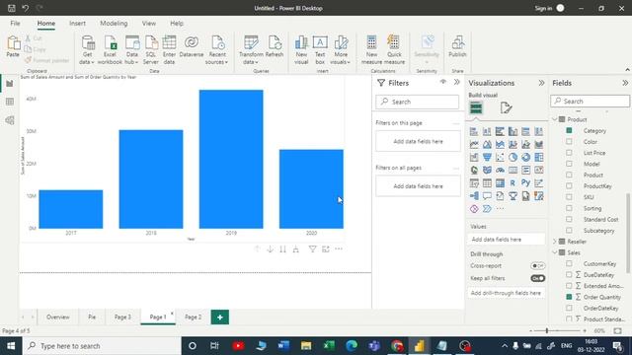632x355 pixels.
Task: Switch to Report view in left sidebar
Action: click(10, 83)
